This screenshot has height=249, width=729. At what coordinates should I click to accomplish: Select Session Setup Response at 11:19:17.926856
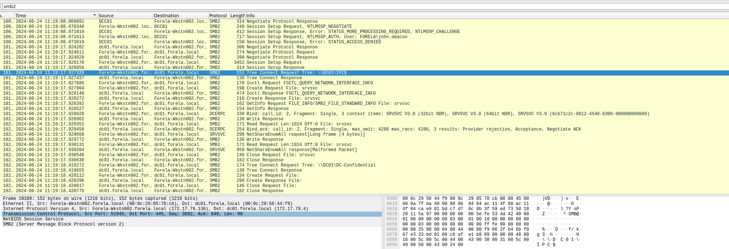tap(364, 67)
